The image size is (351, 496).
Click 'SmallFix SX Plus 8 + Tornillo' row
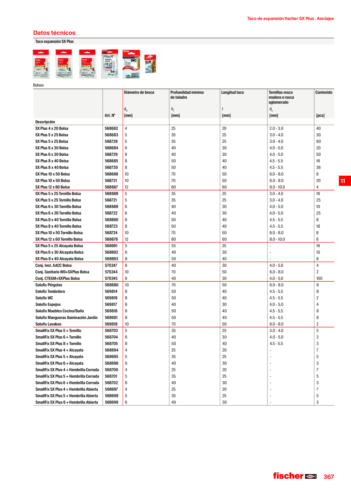point(184,344)
